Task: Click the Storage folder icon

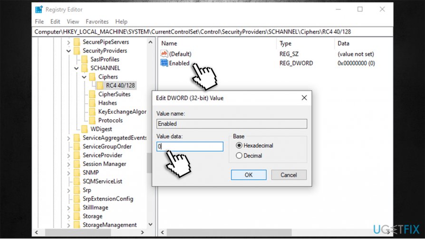Action: point(77,216)
